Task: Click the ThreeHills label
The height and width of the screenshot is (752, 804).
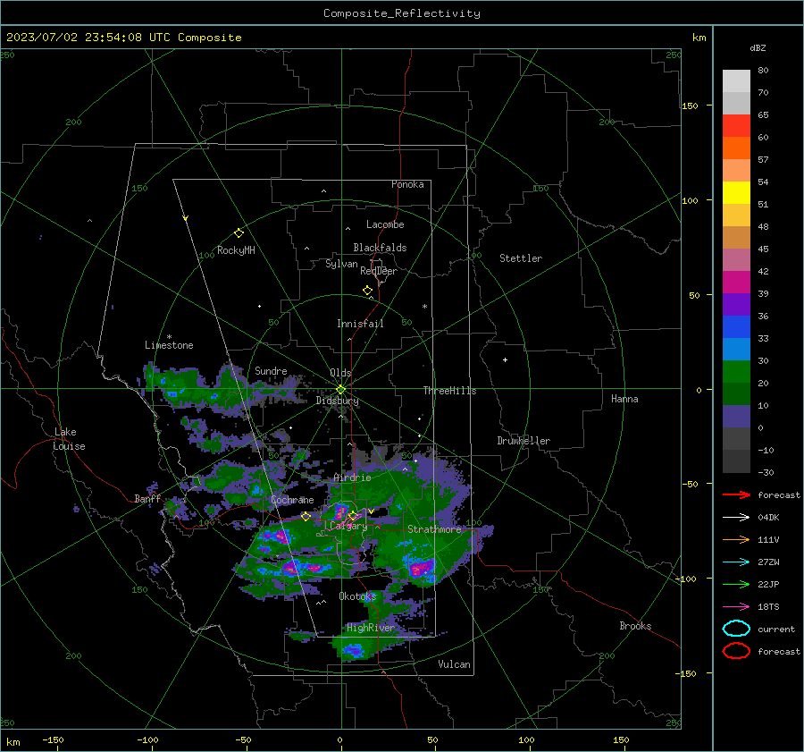Action: coord(449,391)
